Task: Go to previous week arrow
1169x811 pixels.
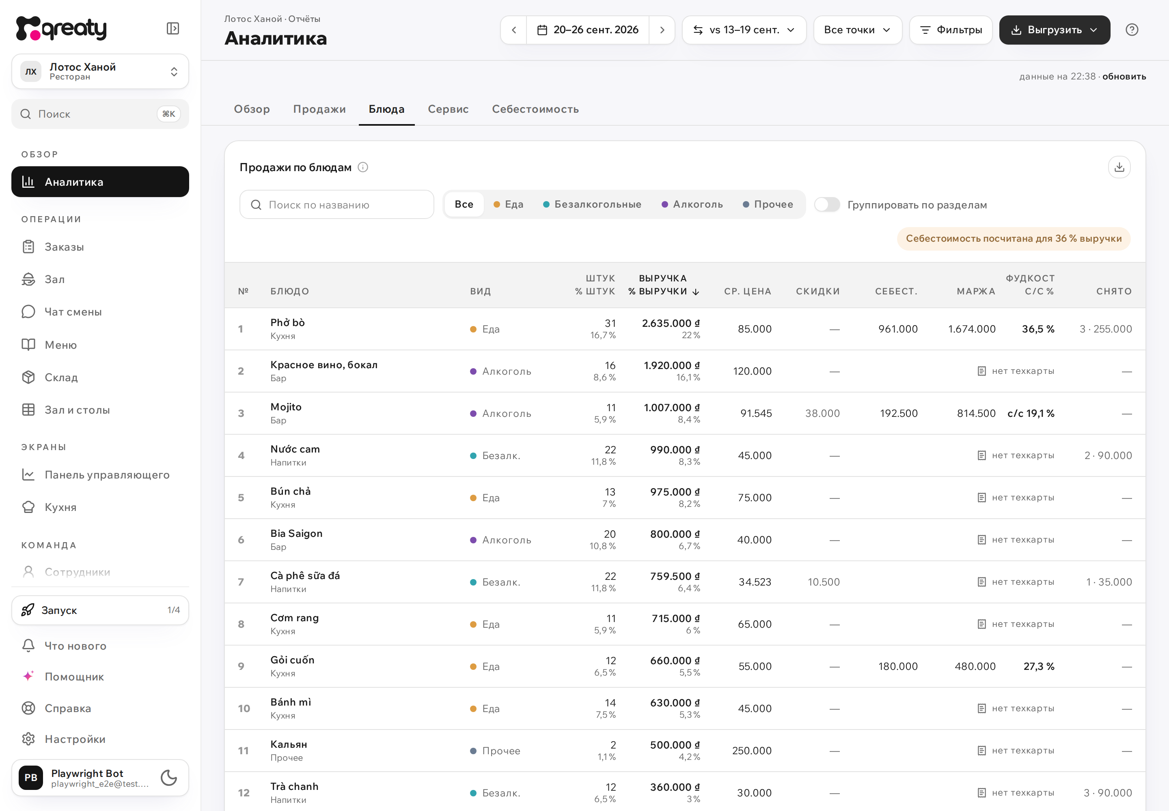Action: click(x=514, y=30)
